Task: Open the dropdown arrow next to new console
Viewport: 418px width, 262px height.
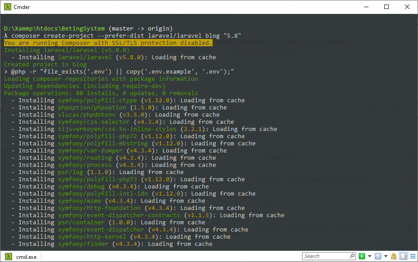Action: (369, 256)
